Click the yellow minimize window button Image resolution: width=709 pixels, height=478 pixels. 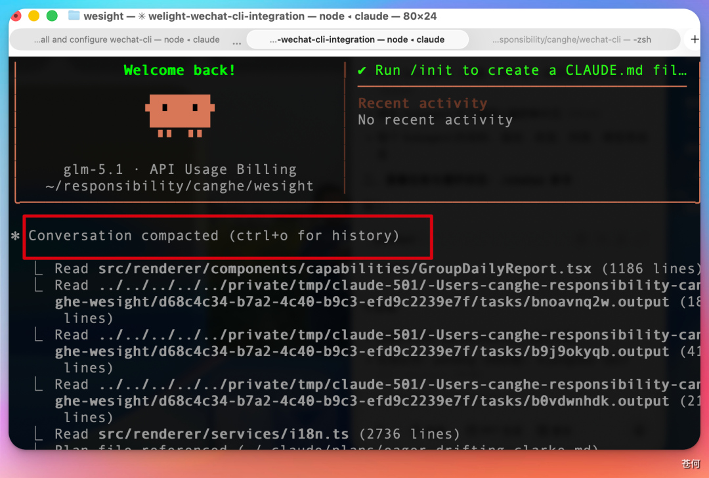pos(34,16)
